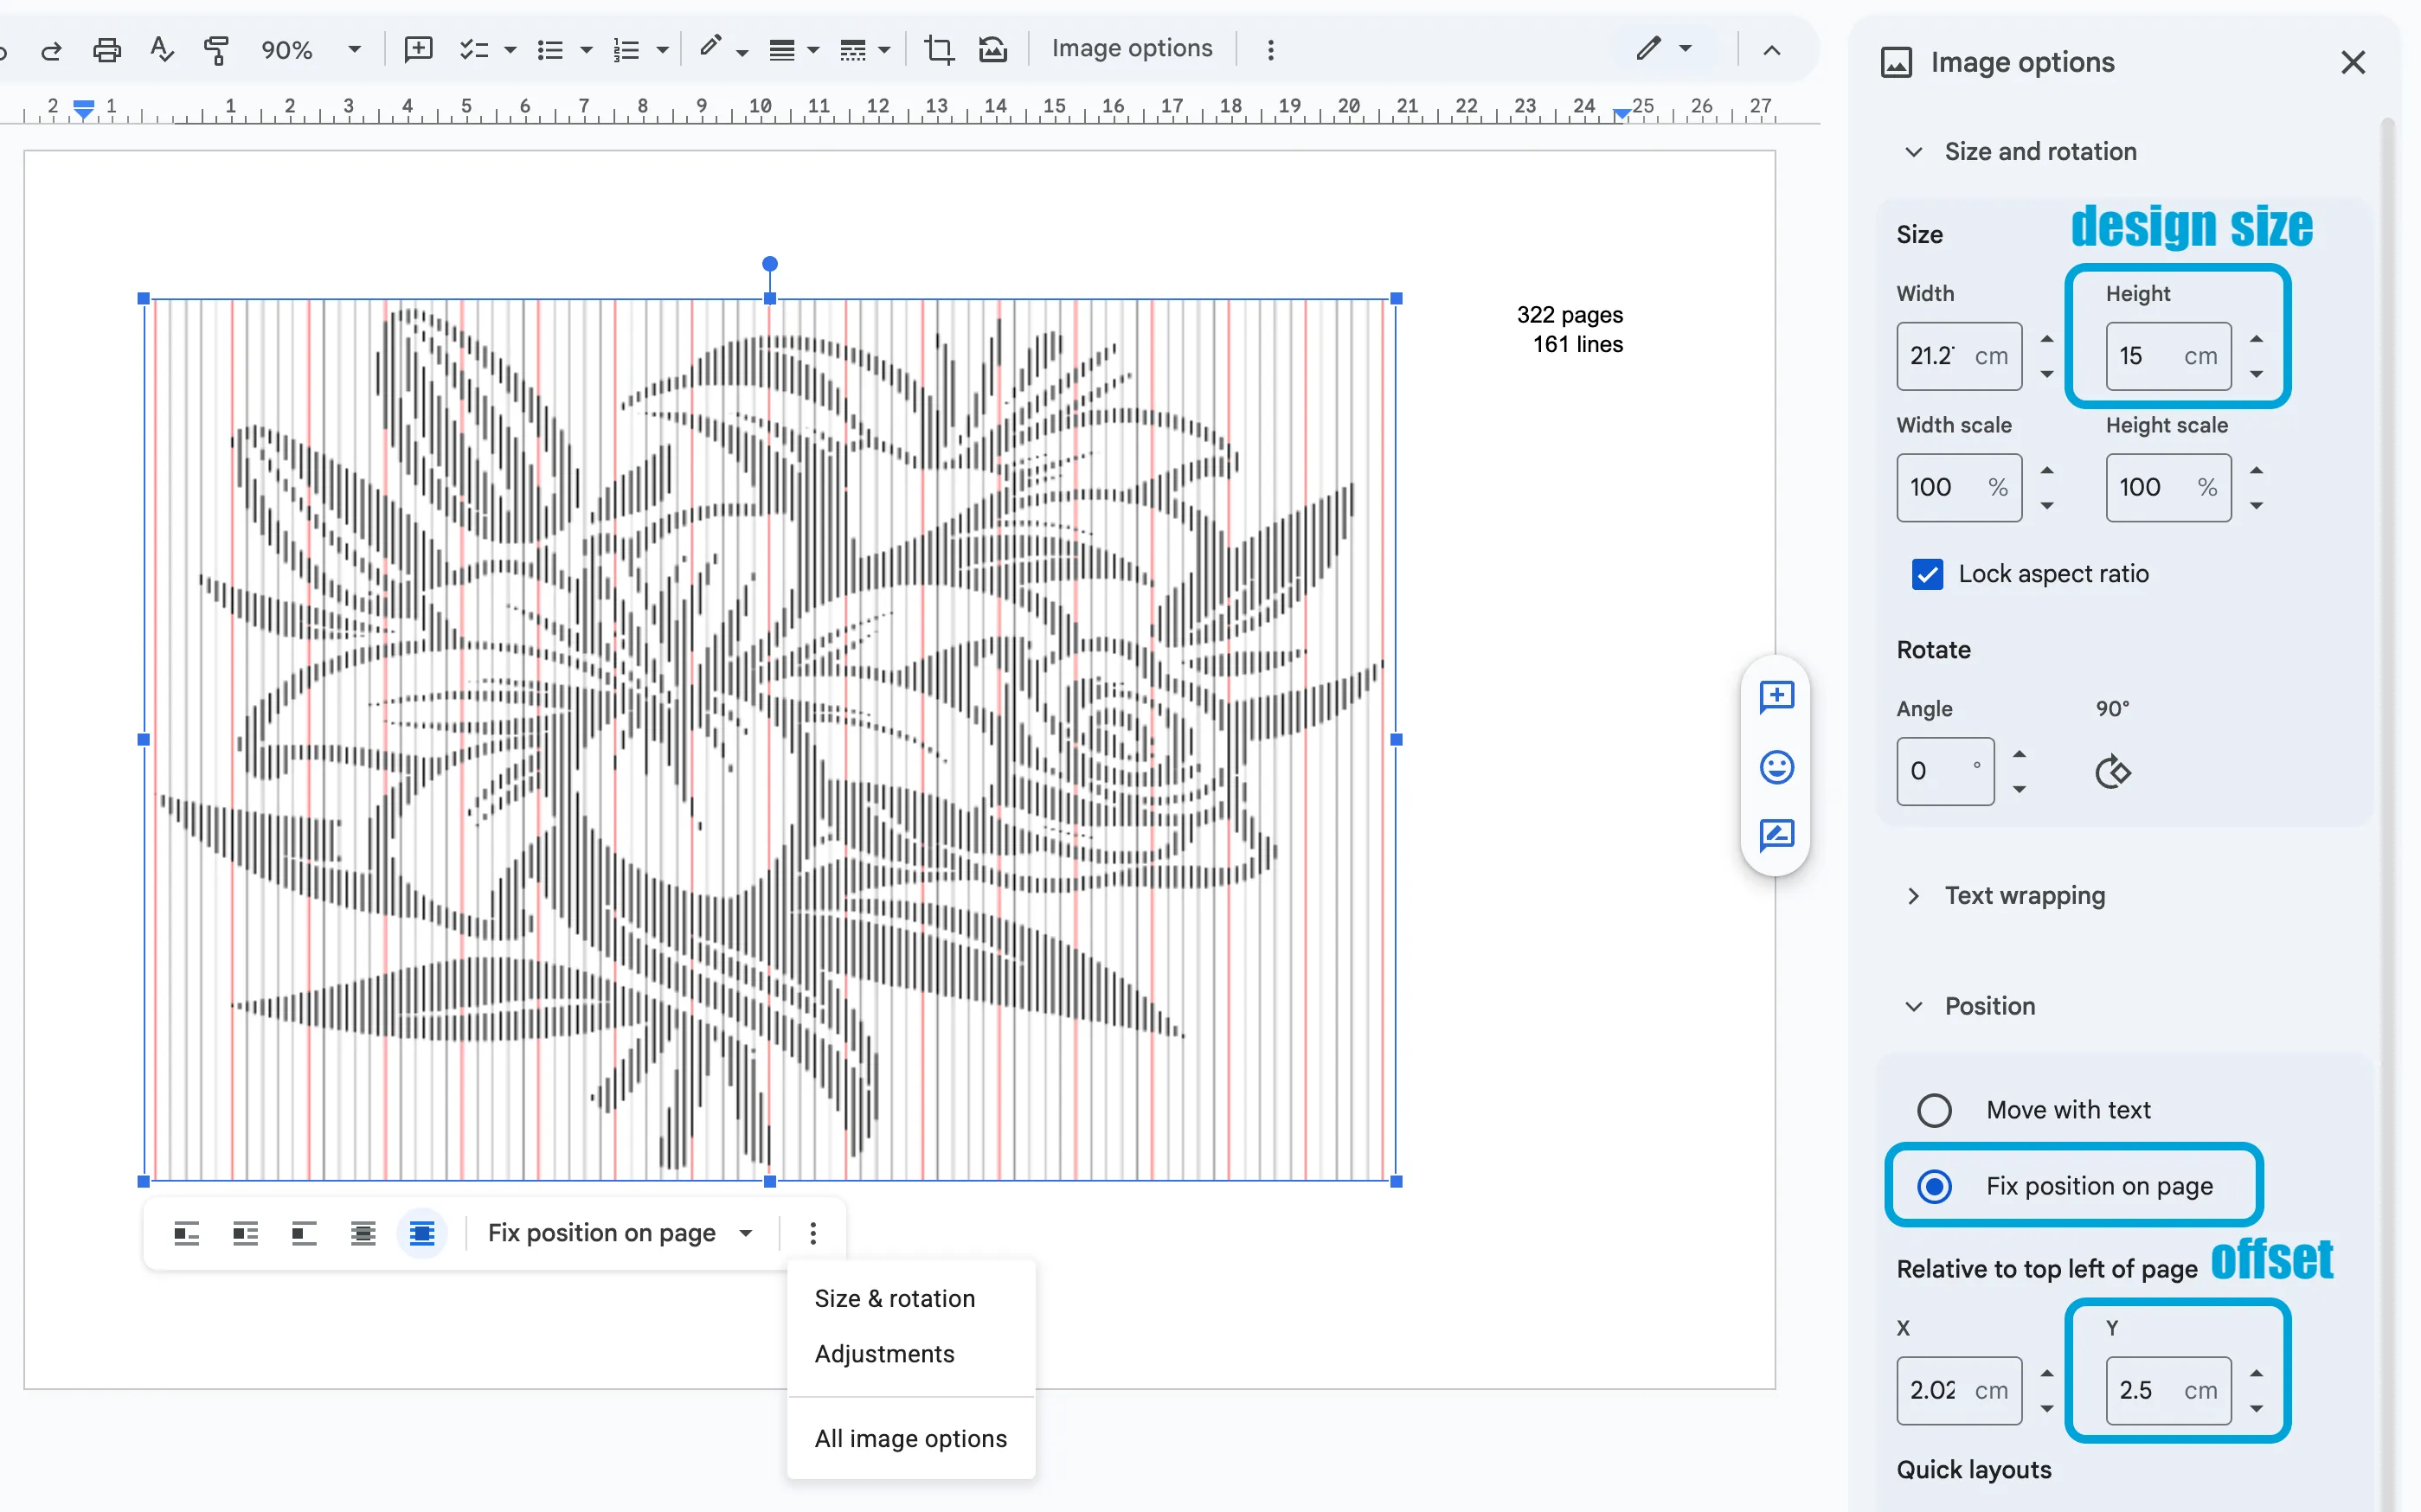Edit the Y offset input field
This screenshot has width=2421, height=1512.
click(2165, 1390)
